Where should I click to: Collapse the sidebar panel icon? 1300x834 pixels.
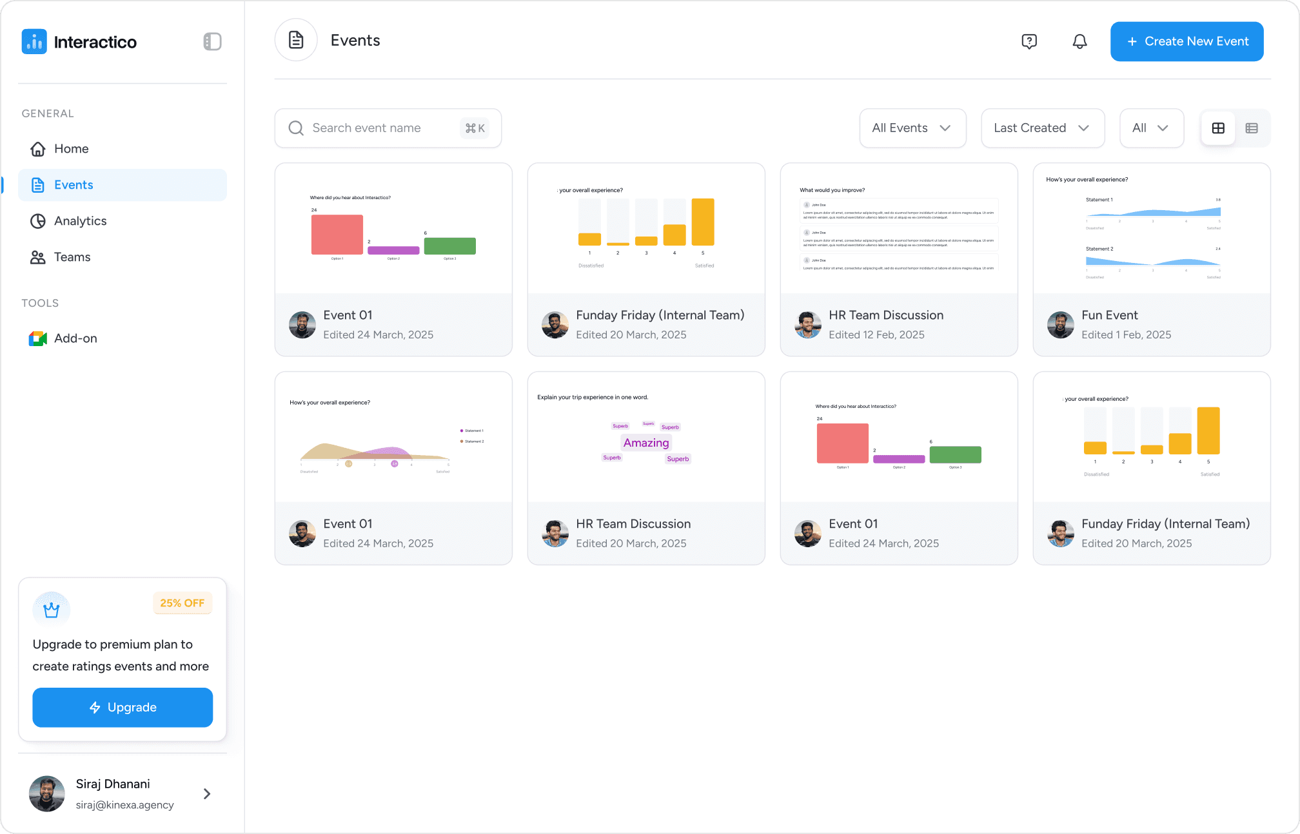[x=212, y=42]
